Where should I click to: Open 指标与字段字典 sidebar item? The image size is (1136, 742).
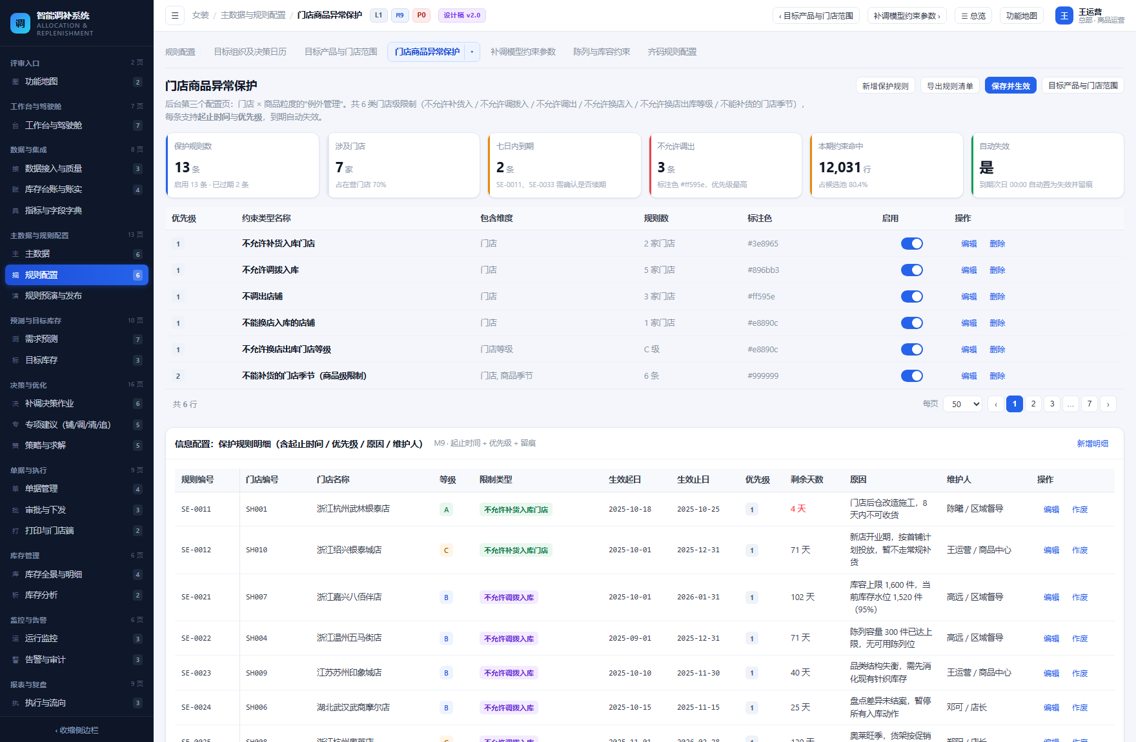pyautogui.click(x=77, y=210)
